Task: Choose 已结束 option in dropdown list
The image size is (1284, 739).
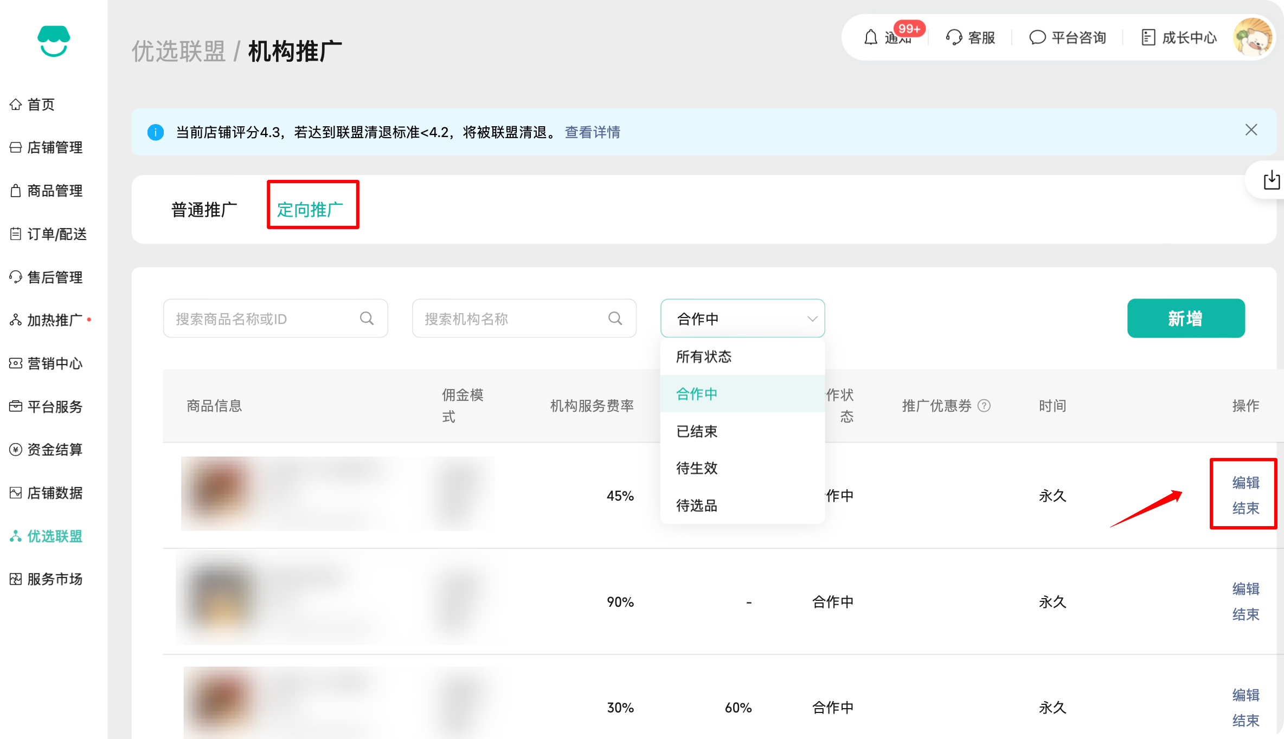Action: [697, 431]
